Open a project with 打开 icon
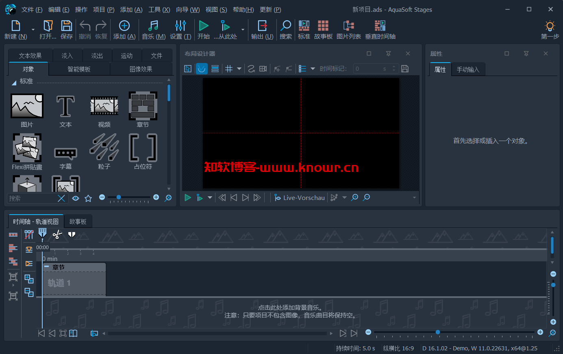Screen dimensions: 563x354 48,26
